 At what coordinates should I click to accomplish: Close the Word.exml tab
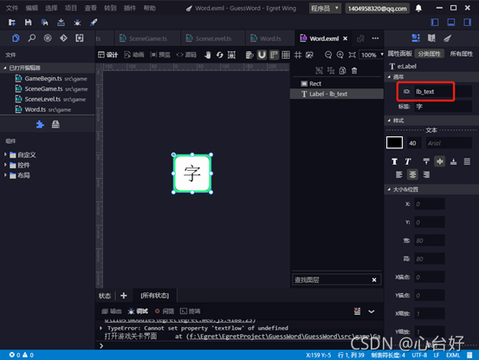tap(346, 38)
